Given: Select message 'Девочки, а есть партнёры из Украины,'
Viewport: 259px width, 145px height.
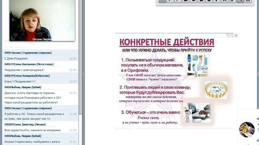Looking at the screenshot, I should pyautogui.click(x=30, y=93).
